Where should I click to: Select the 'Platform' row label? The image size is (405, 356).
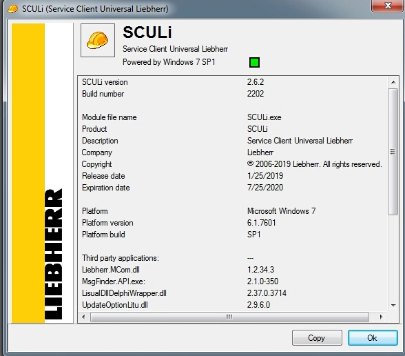pos(95,211)
